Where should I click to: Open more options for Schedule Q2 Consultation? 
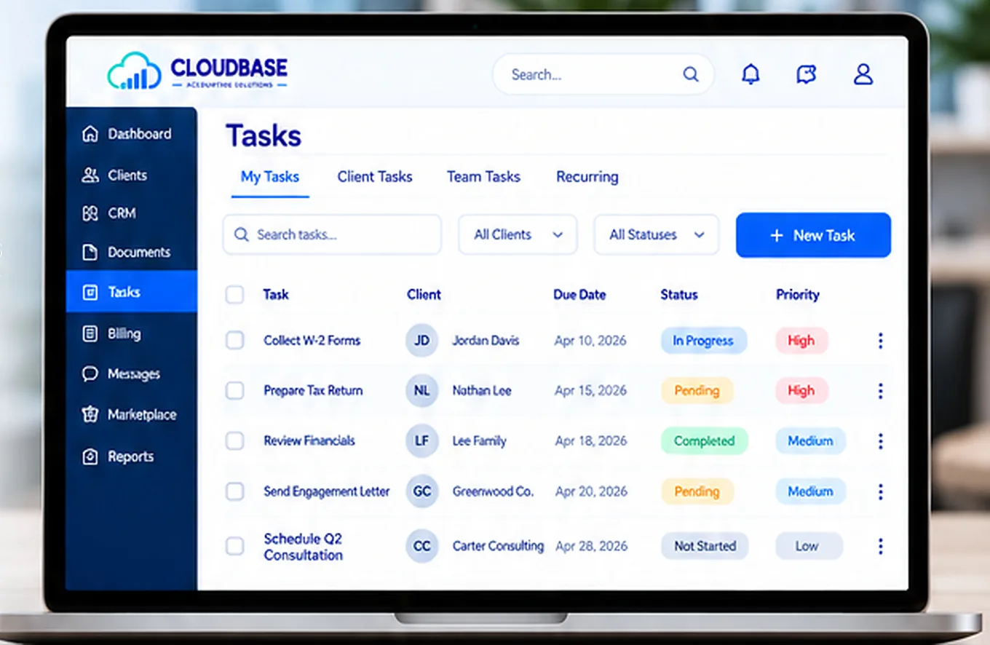click(x=880, y=546)
